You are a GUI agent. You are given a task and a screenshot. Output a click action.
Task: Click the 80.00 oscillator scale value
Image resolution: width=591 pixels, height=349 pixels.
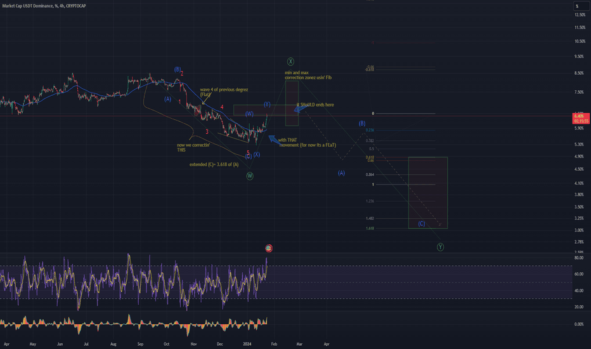click(x=579, y=258)
